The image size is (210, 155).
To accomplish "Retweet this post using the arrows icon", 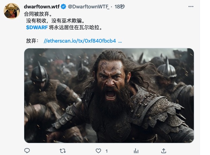I will coord(63,151).
